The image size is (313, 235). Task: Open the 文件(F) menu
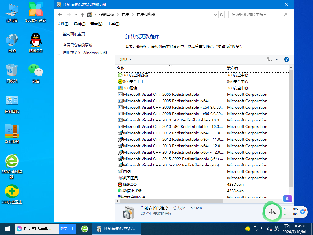63,24
